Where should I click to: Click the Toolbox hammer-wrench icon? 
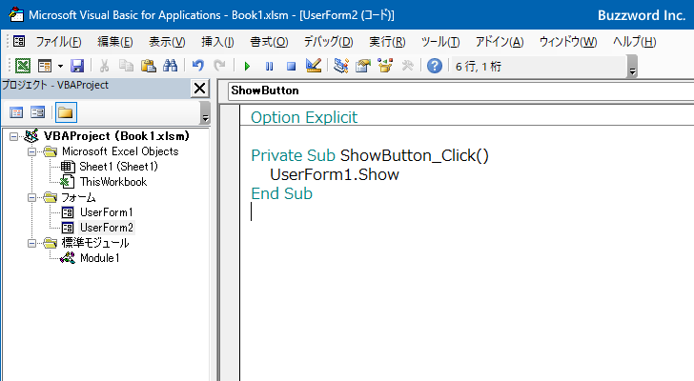pos(407,66)
